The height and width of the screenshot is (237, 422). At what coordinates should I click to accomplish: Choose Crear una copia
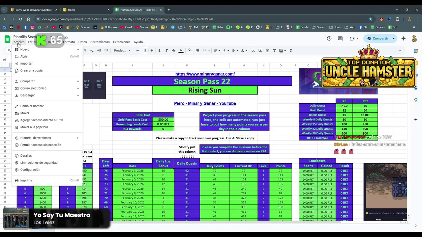point(47,70)
